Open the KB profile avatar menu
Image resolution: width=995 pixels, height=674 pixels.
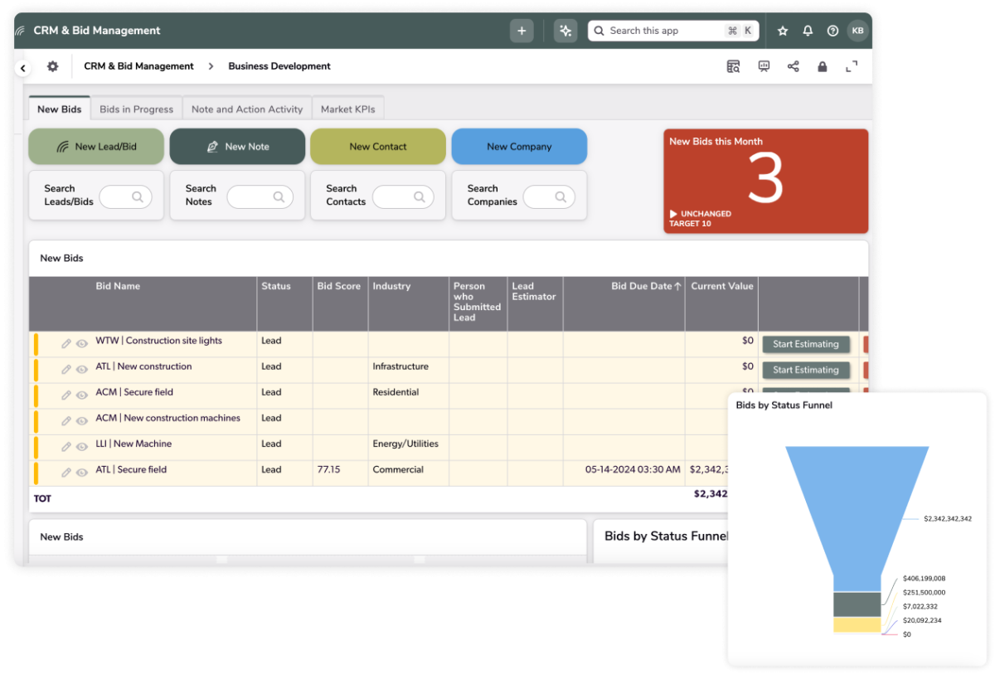857,31
